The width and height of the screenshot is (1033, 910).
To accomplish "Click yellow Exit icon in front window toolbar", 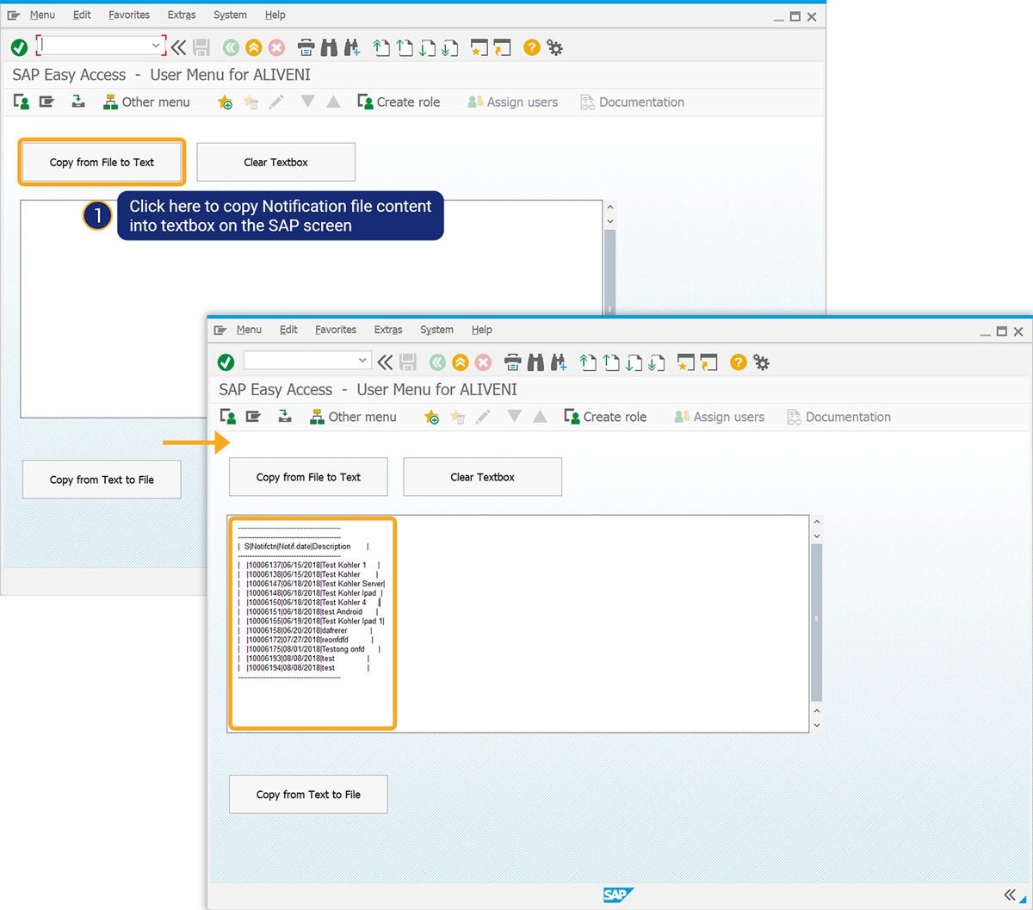I will pos(461,362).
